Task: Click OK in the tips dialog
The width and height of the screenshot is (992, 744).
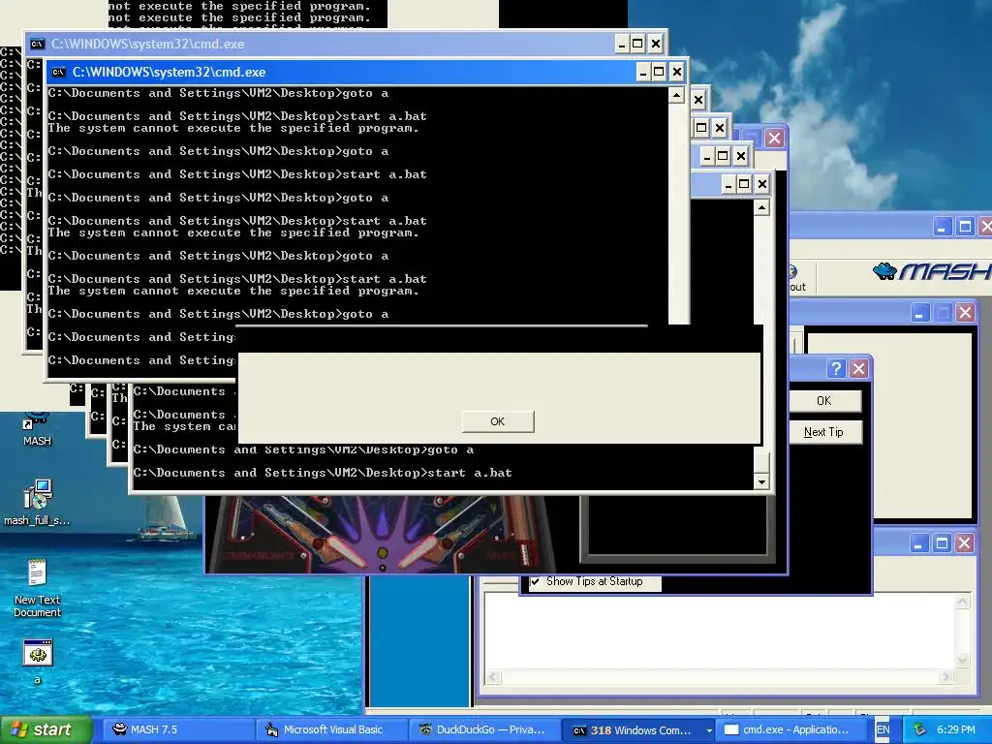Action: coord(823,400)
